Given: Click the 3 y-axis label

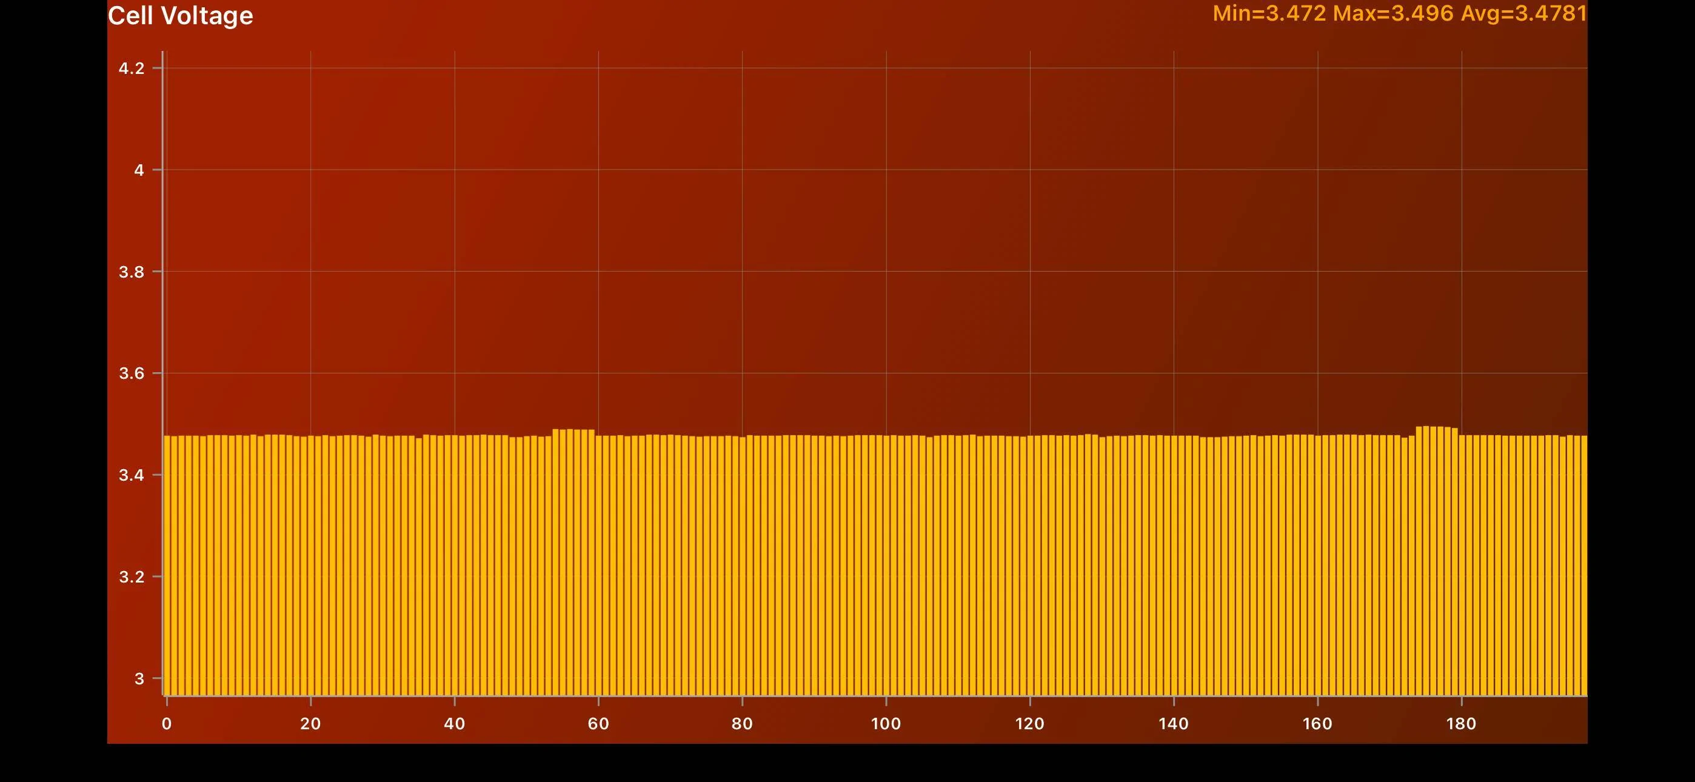Looking at the screenshot, I should 139,679.
